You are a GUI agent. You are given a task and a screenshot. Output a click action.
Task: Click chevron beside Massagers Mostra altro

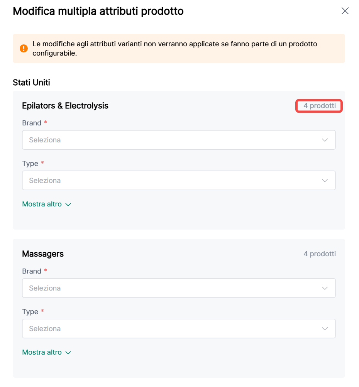[68, 353]
